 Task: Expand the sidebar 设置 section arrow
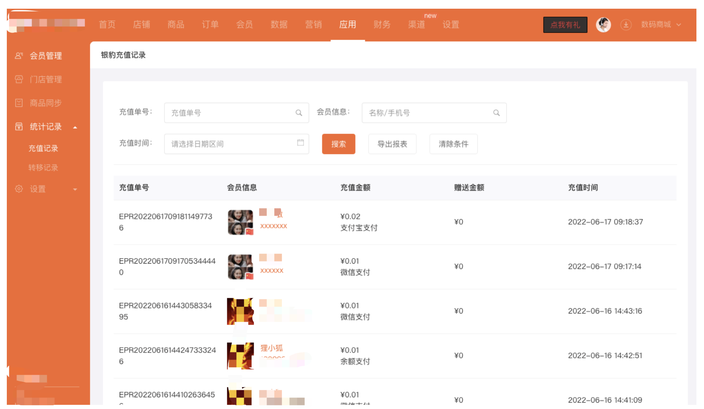click(75, 189)
